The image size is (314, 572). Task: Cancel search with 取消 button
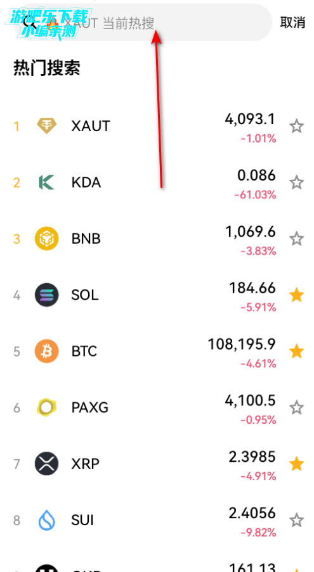(292, 22)
